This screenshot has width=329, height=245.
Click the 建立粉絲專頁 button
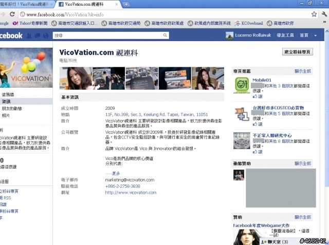[298, 52]
